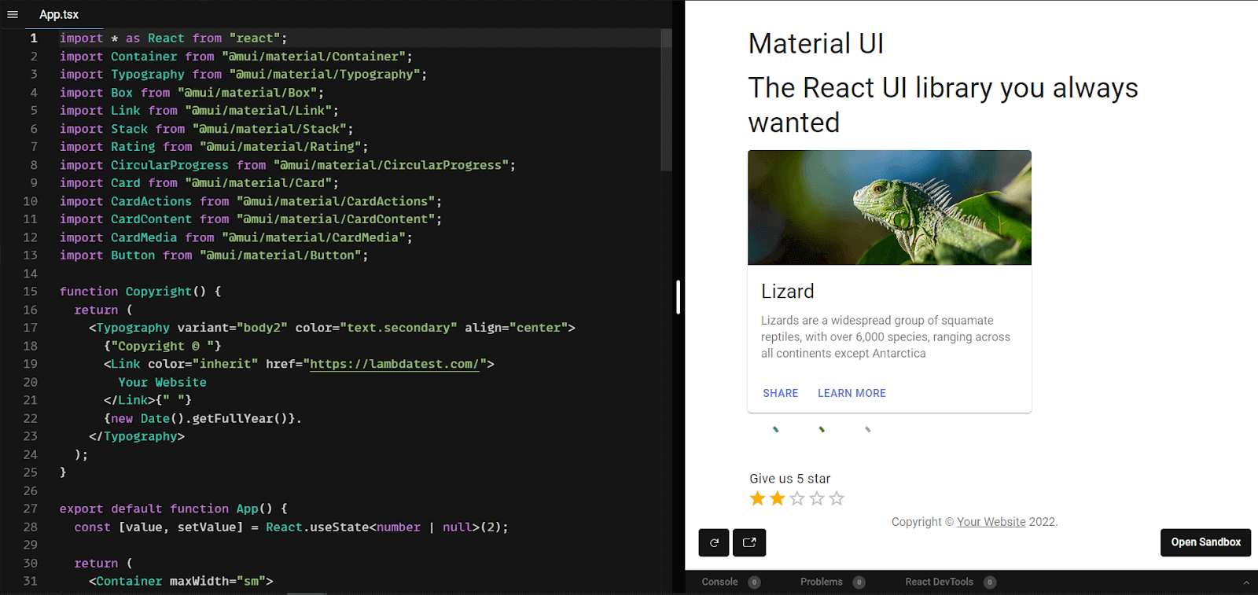1258x595 pixels.
Task: Click the React DevTools badge count
Action: tap(990, 582)
